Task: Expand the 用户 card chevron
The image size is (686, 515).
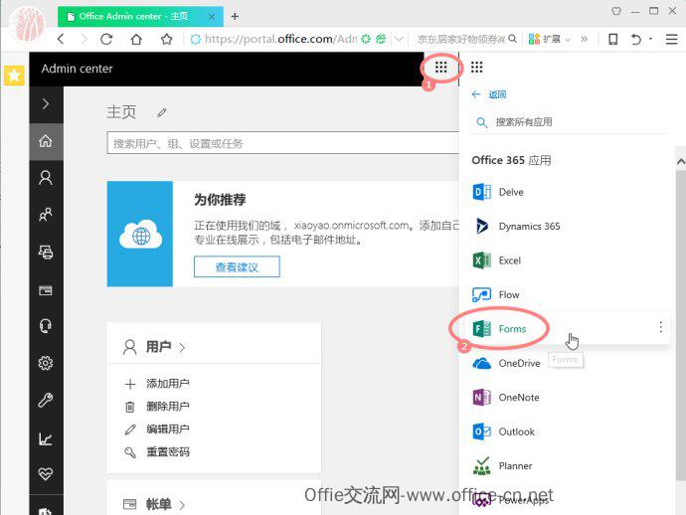Action: coord(182,347)
